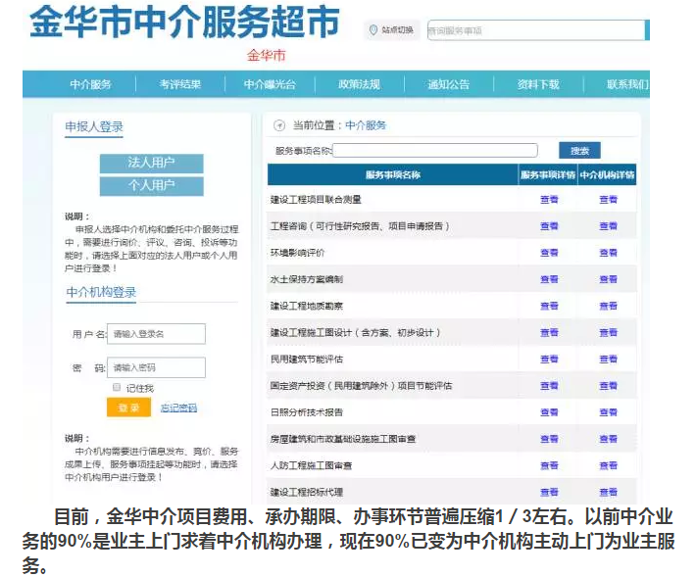Select 政策法规 from the nav bar
Image resolution: width=696 pixels, height=577 pixels.
pyautogui.click(x=359, y=84)
